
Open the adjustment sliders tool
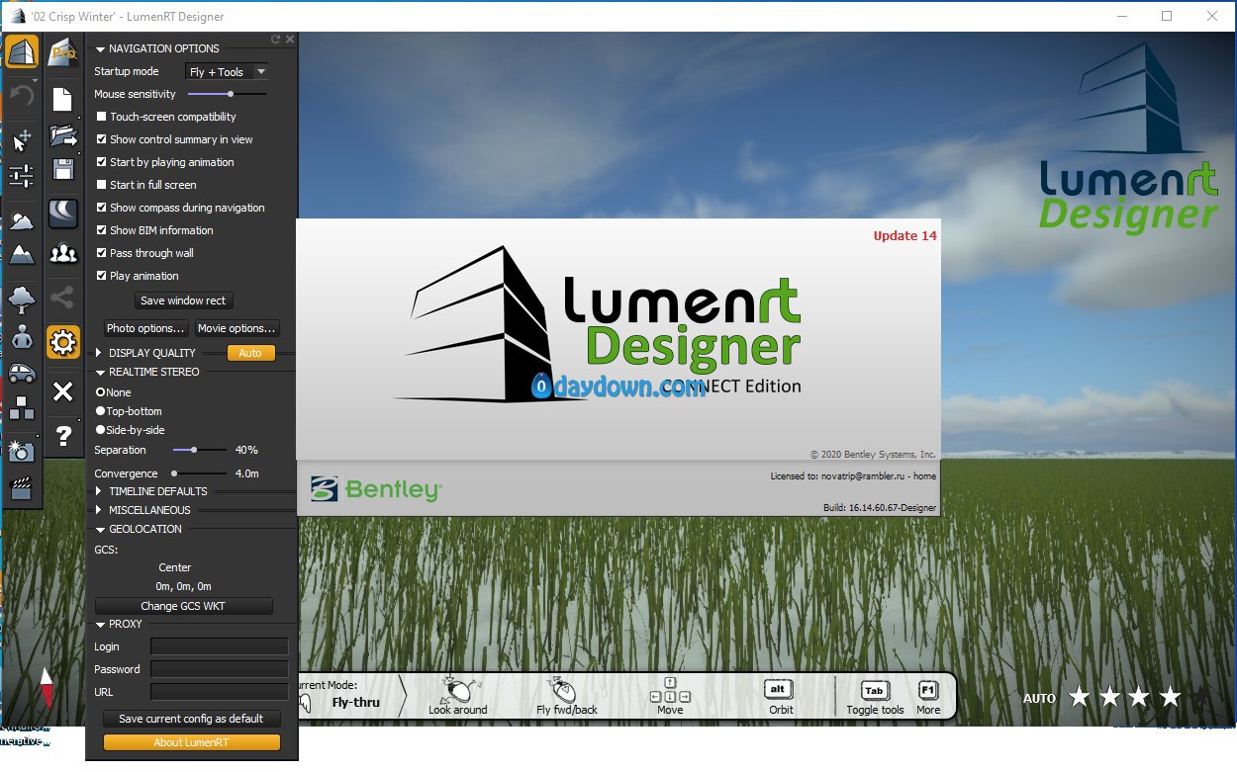pos(22,176)
